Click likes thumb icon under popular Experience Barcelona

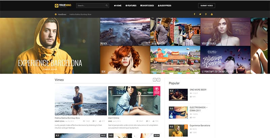pos(191,132)
